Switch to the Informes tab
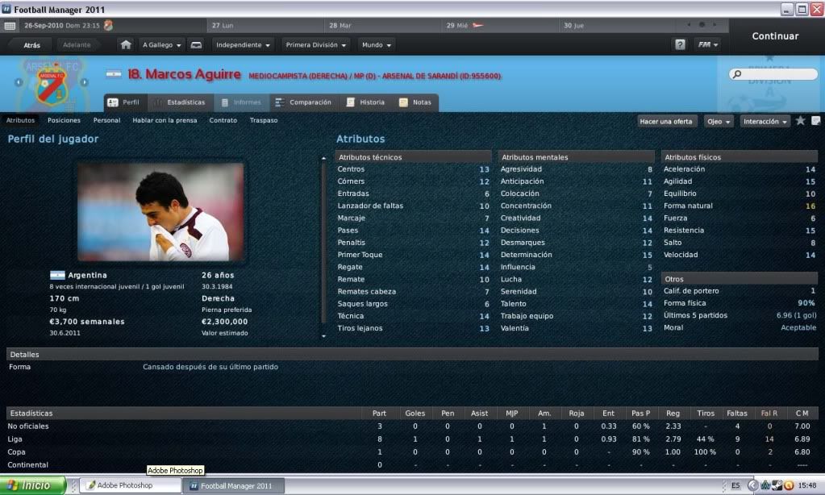This screenshot has height=495, width=825. pyautogui.click(x=241, y=102)
